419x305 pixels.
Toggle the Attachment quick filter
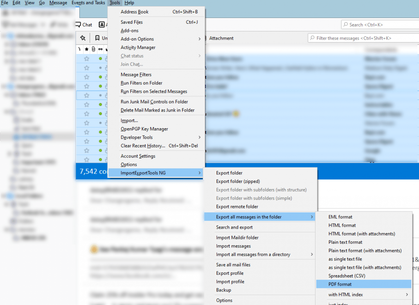tap(221, 38)
